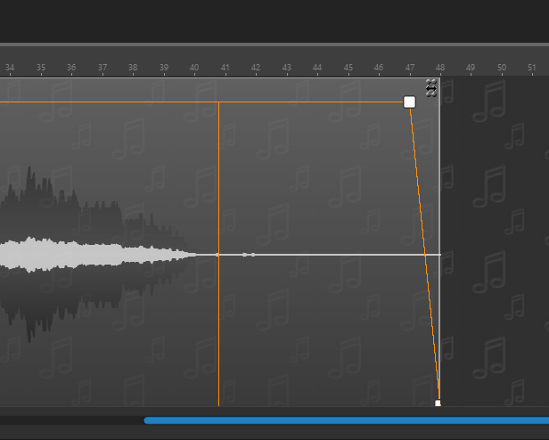Click the empty scrollbar track left of thumb
This screenshot has height=440, width=549.
tap(71, 420)
